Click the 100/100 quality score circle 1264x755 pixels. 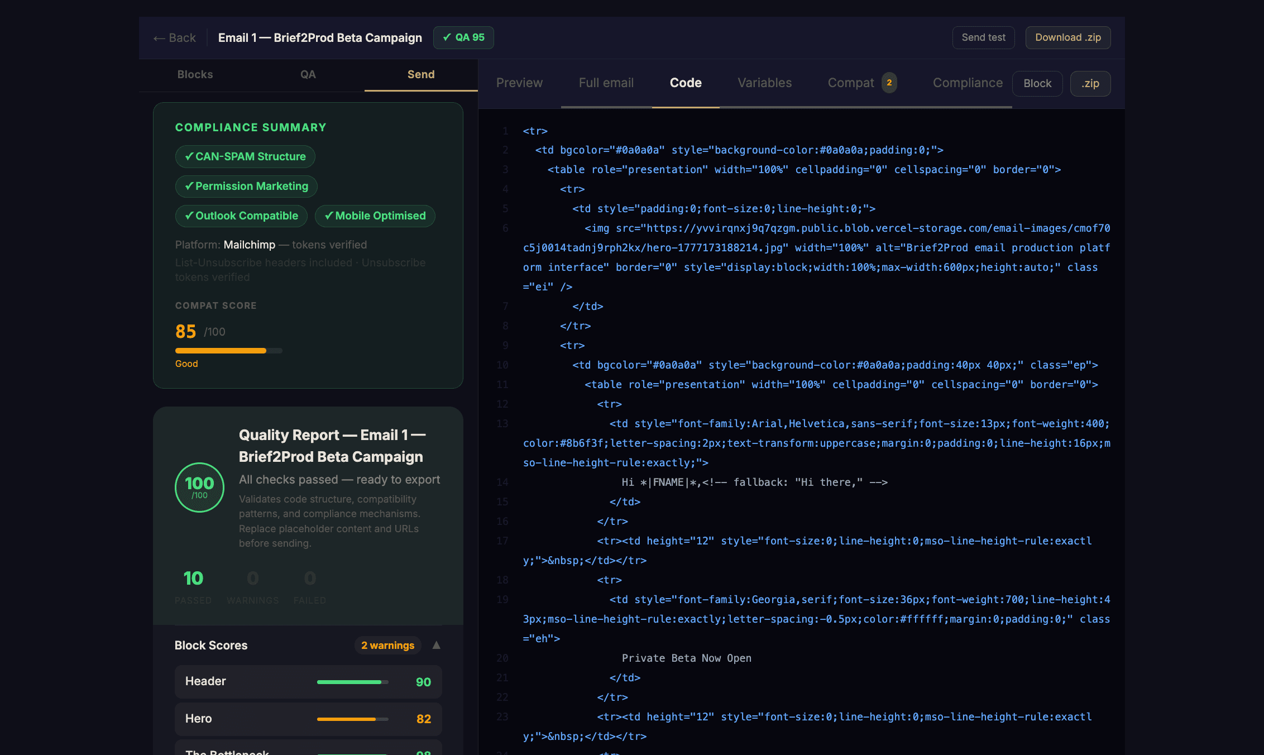coord(199,487)
